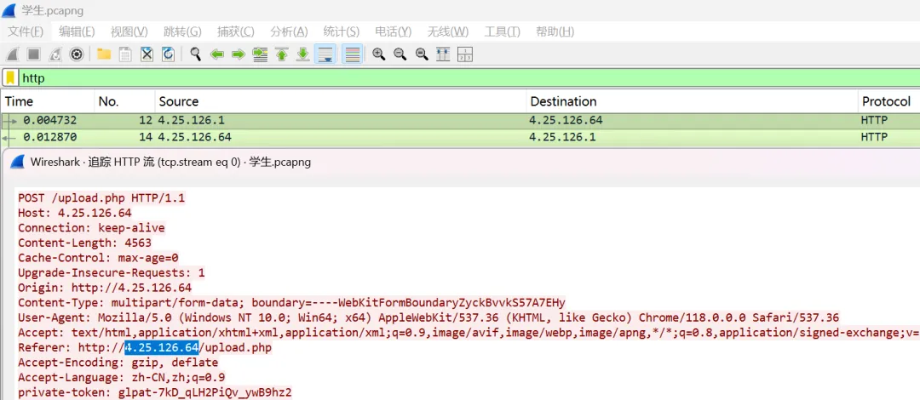
Task: Click highlighted 4.25.126.64 in Referer
Action: point(162,348)
